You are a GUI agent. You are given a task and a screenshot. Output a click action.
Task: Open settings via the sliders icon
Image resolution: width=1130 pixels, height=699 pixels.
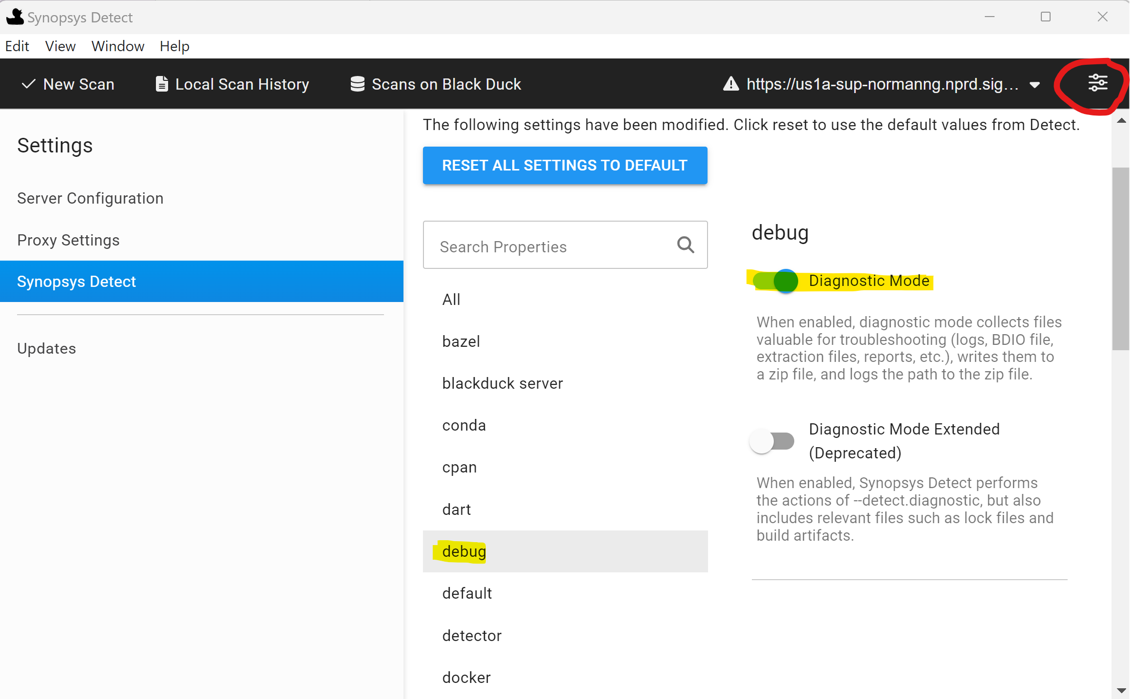click(x=1097, y=83)
